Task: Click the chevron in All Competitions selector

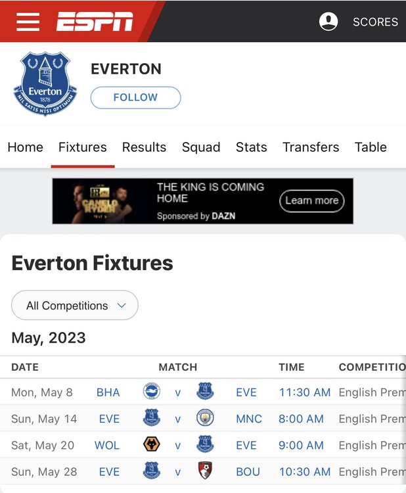Action: click(121, 306)
